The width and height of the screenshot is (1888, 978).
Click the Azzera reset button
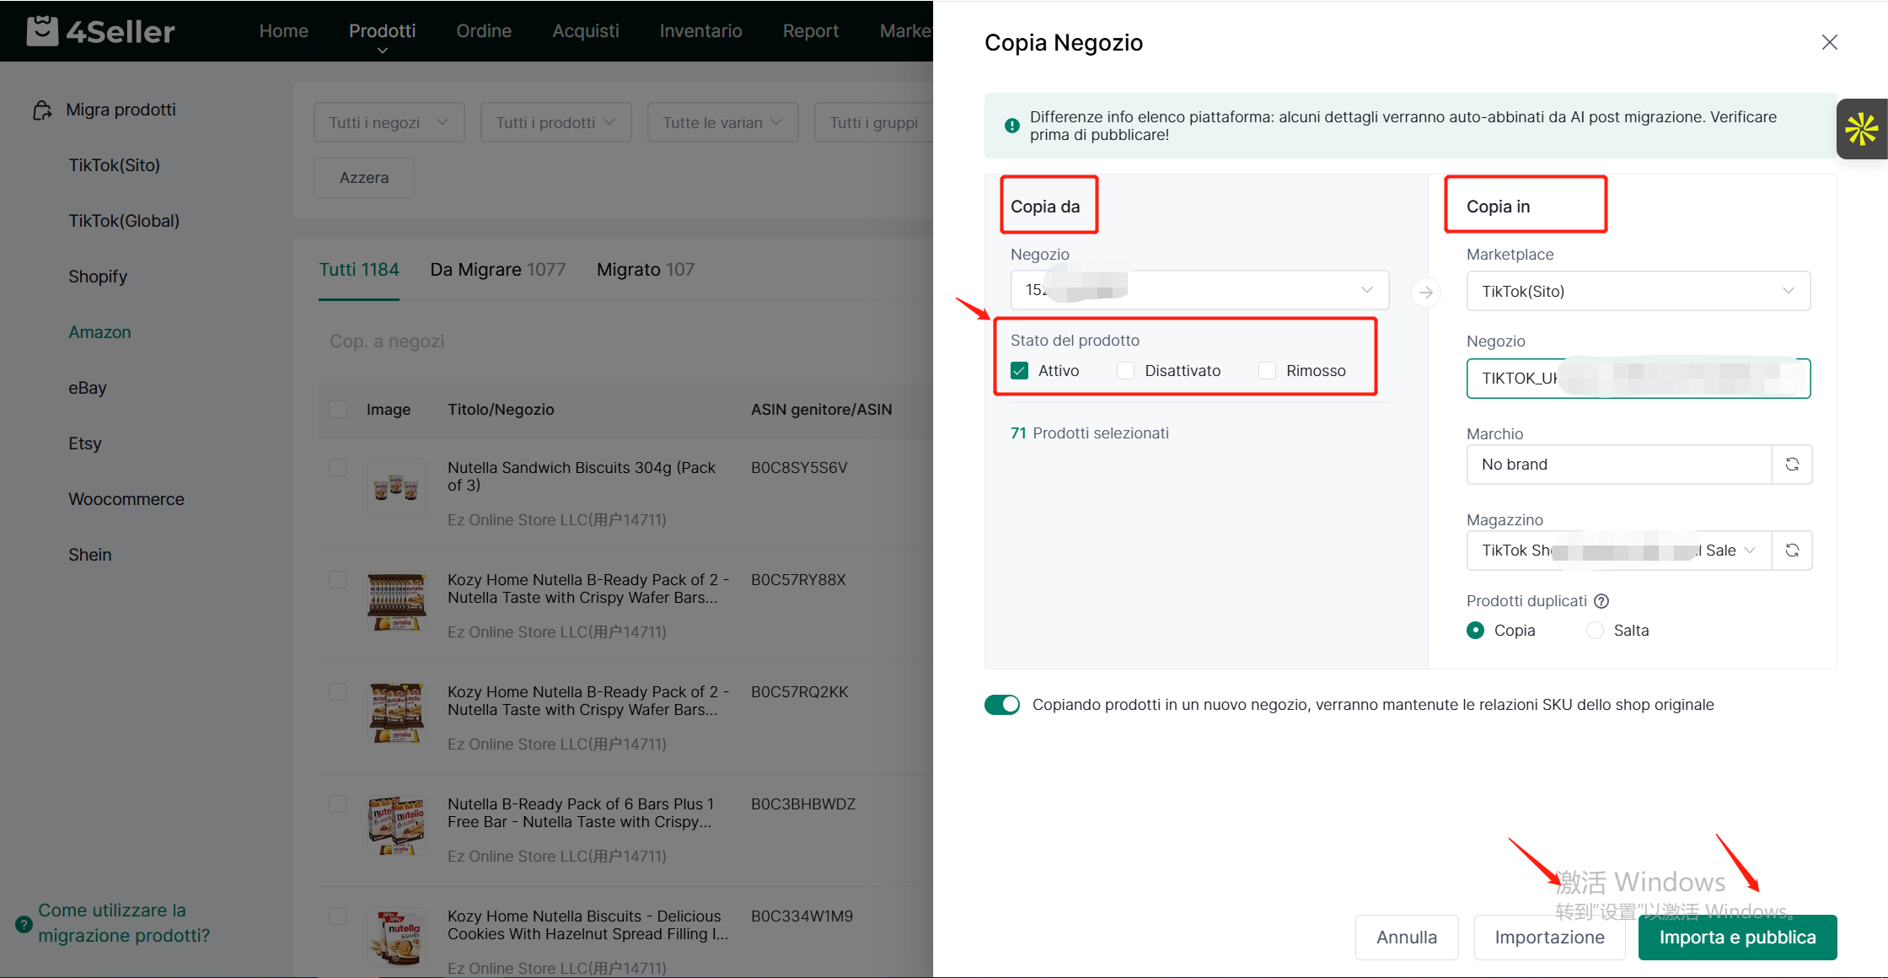364,178
